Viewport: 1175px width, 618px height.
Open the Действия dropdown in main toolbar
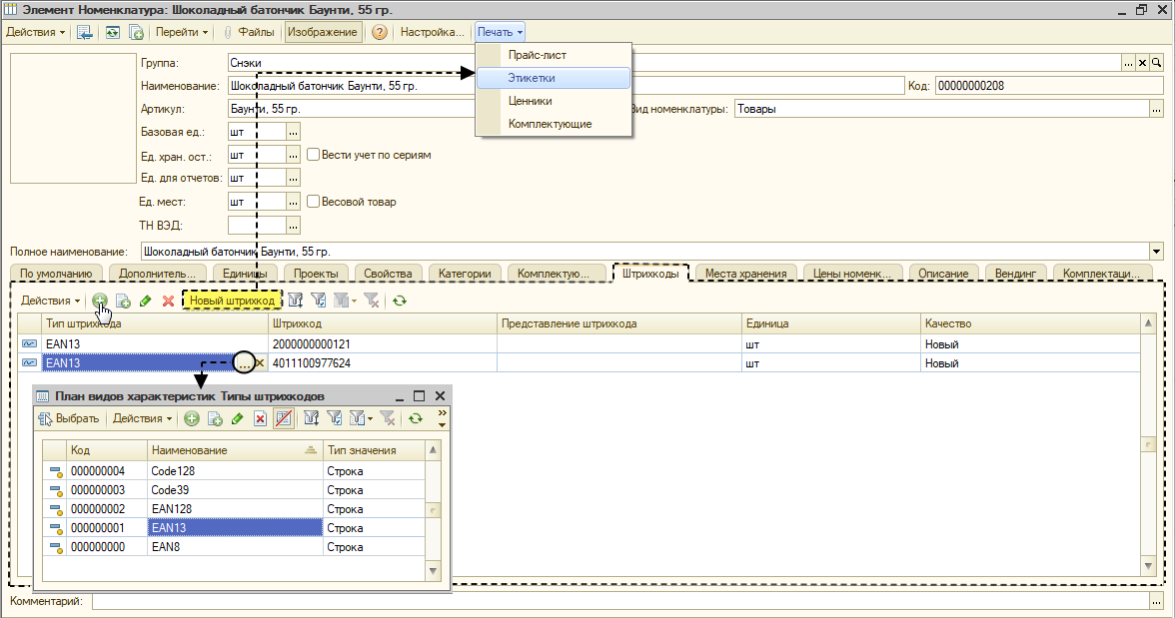[35, 32]
